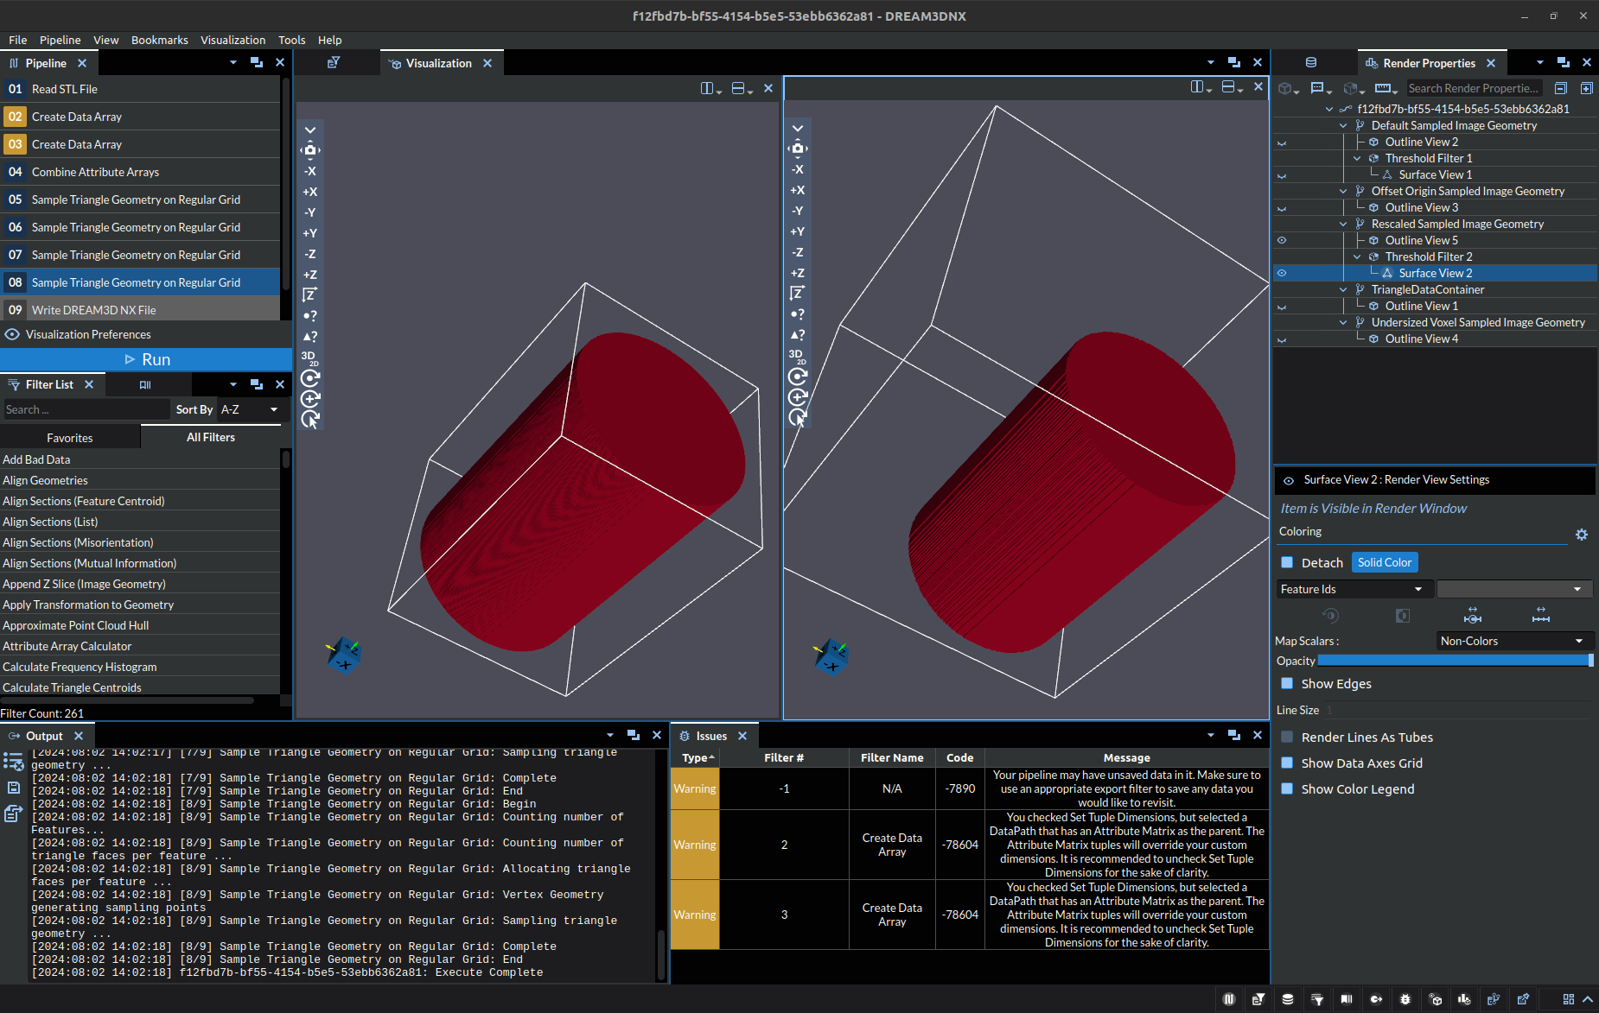Click the database icon in bottom toolbar
This screenshot has height=1013, width=1599.
tap(1288, 999)
